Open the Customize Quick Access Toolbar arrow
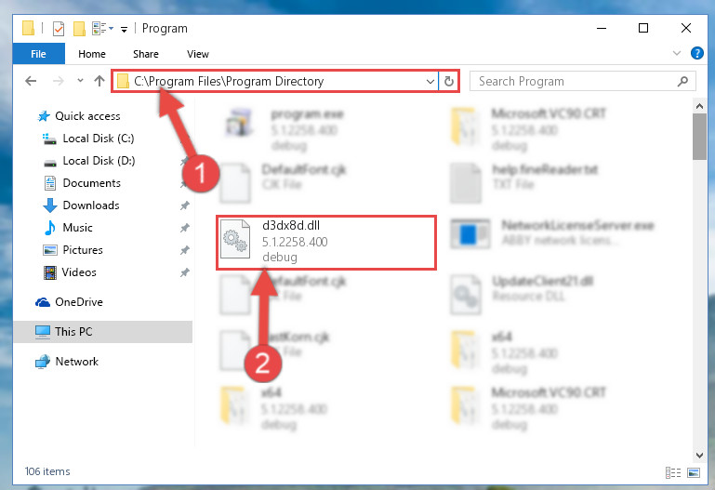The image size is (715, 490). point(124,30)
